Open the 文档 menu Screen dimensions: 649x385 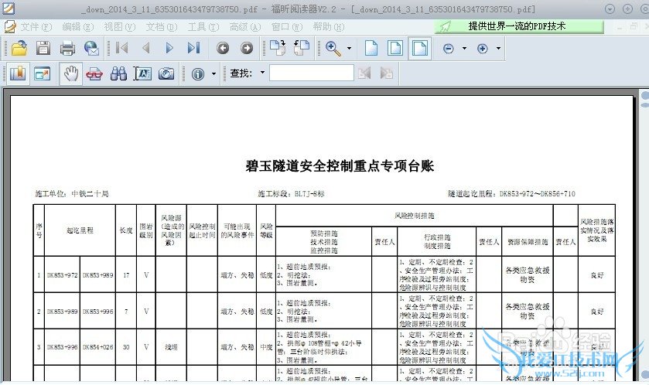(162, 27)
